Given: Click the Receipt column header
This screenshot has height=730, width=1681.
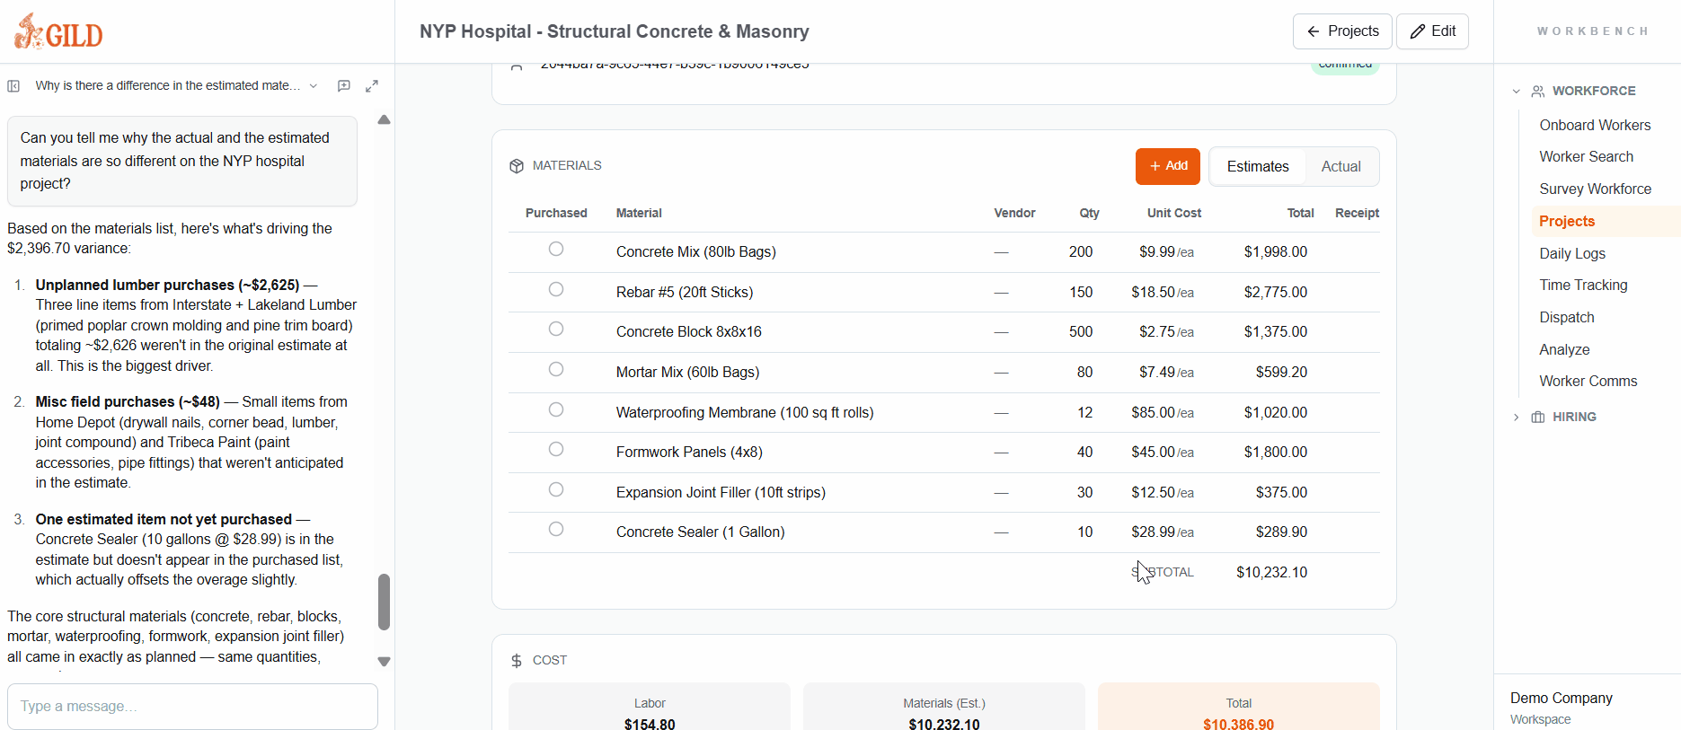Looking at the screenshot, I should [x=1357, y=214].
